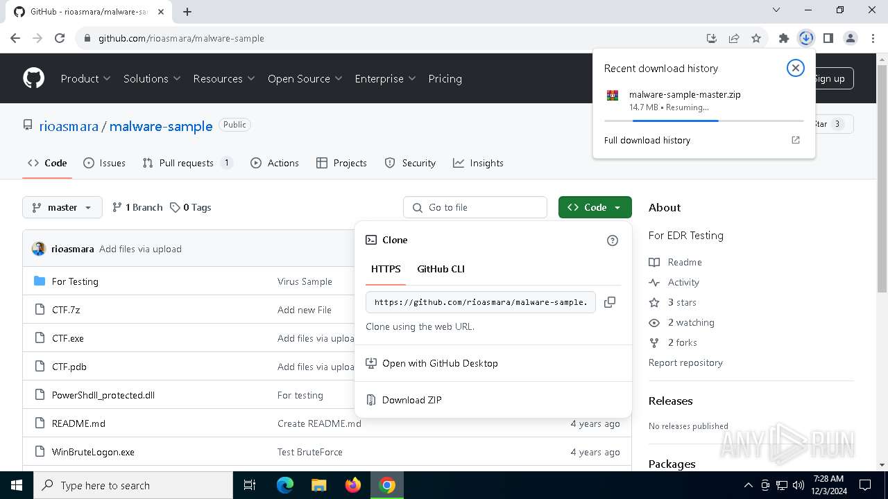Click the GitHub logo in header
The width and height of the screenshot is (888, 499).
(34, 78)
